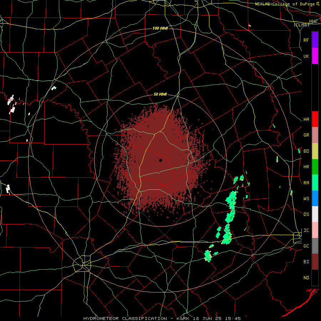
Task: Click the "HR" legend label
Action: click(x=306, y=167)
